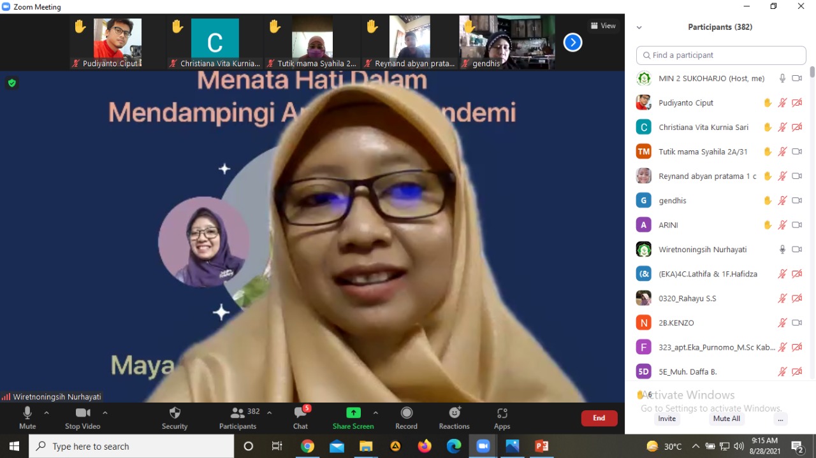Image resolution: width=816 pixels, height=458 pixels.
Task: Open the View layout menu
Action: click(603, 26)
